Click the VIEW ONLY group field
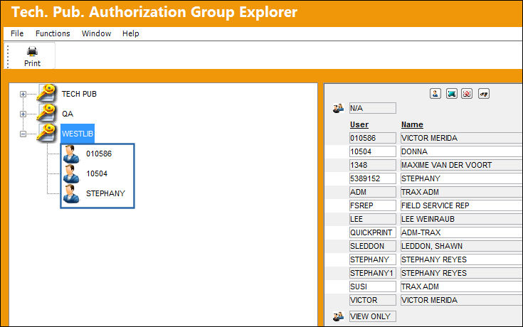Image resolution: width=523 pixels, height=327 pixels. pyautogui.click(x=373, y=316)
